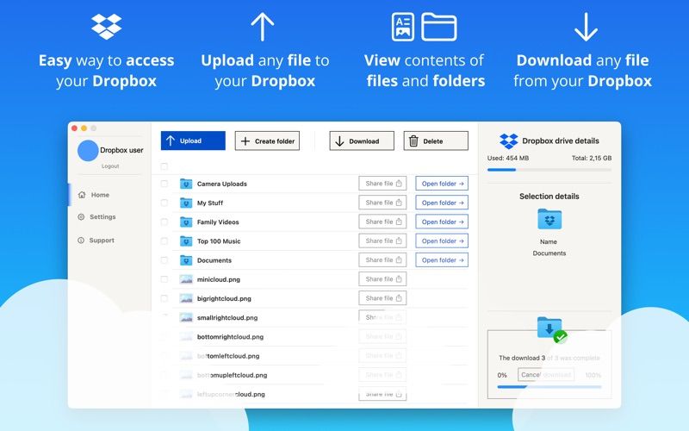Click the Used: 454 MB label

(508, 158)
